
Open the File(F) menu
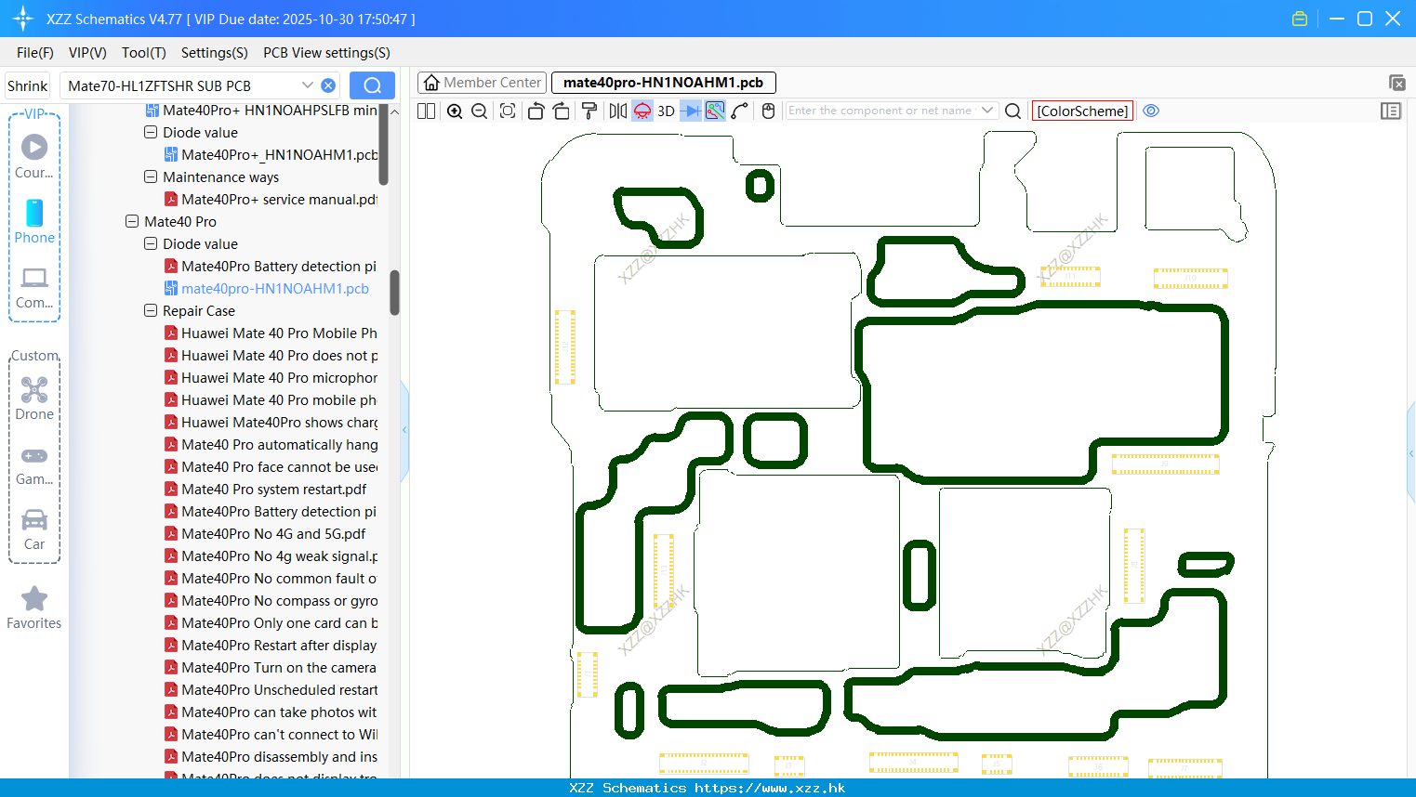pos(35,53)
